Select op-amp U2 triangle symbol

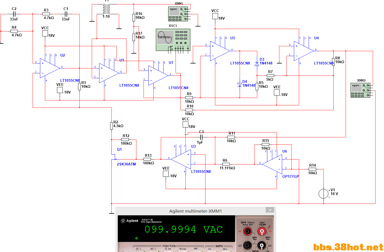[50, 68]
